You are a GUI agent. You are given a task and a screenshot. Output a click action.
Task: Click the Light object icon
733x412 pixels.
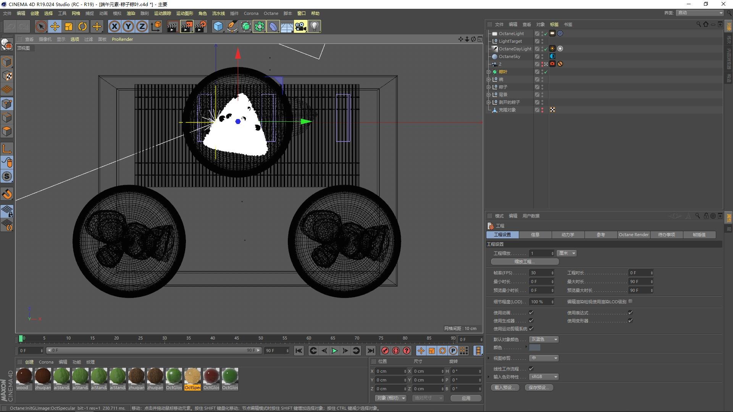pos(314,26)
